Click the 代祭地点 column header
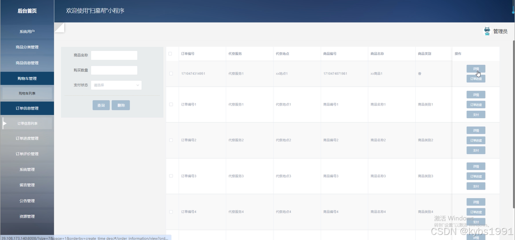 tap(283, 54)
